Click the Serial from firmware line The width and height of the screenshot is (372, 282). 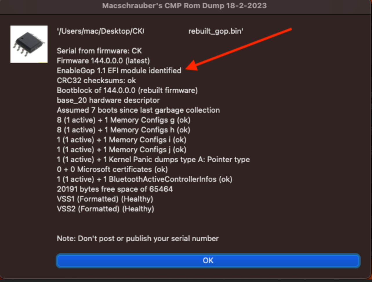99,51
